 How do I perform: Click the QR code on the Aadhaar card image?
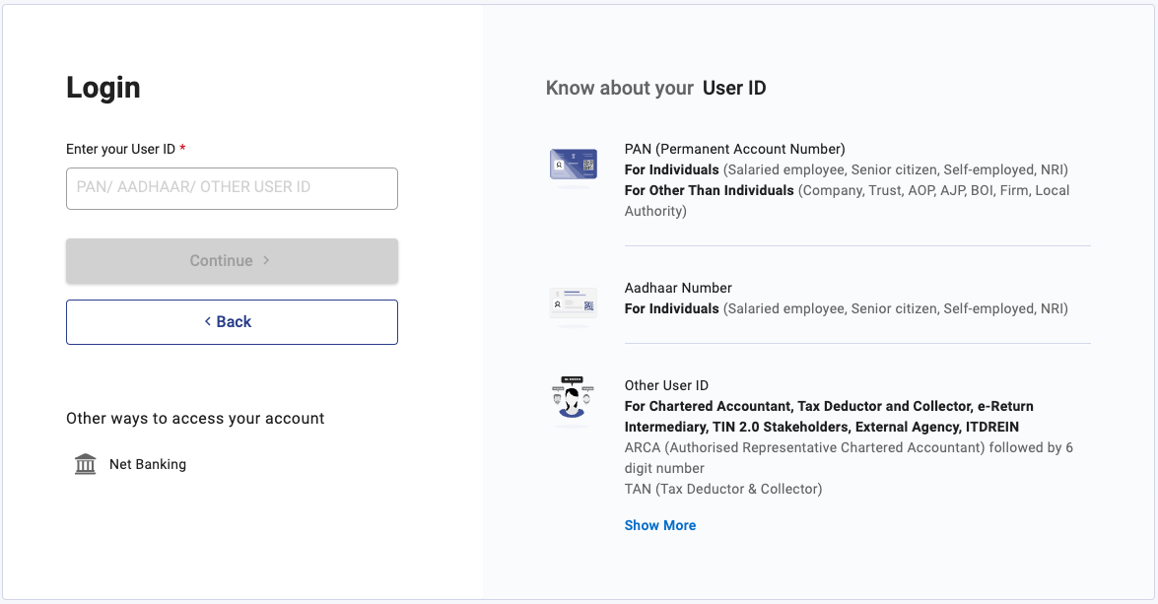pyautogui.click(x=588, y=303)
